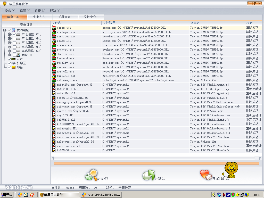Click the memory-virus icon beside winlogon.exe

click(54, 32)
